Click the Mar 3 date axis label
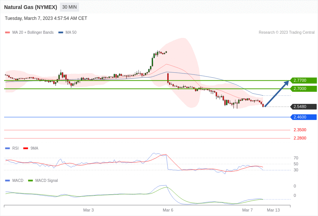The height and width of the screenshot is (216, 318). (88, 210)
